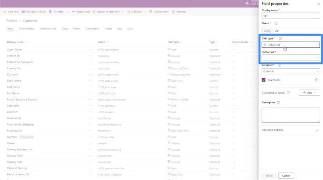Click the Add field plus icon

coord(5,12)
